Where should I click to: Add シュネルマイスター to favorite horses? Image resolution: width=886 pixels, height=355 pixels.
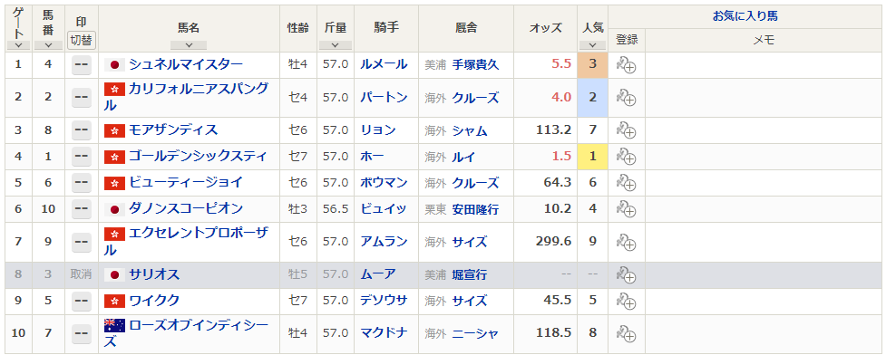(x=626, y=65)
